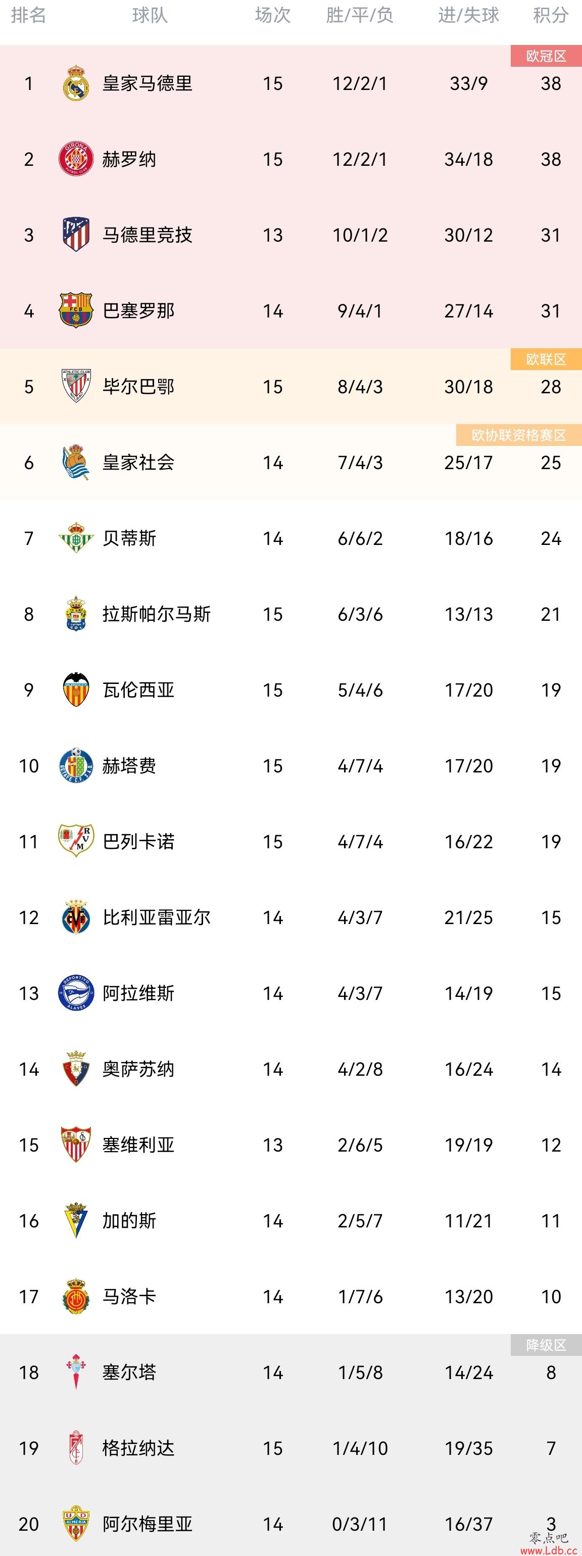This screenshot has height=1556, width=582.
Task: Tap the FC Barcelona crest
Action: [x=76, y=310]
